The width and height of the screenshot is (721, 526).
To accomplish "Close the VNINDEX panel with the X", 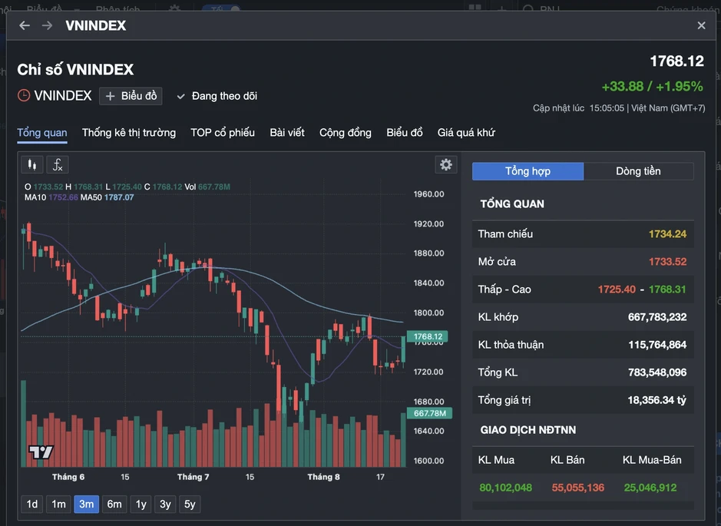I will [701, 26].
